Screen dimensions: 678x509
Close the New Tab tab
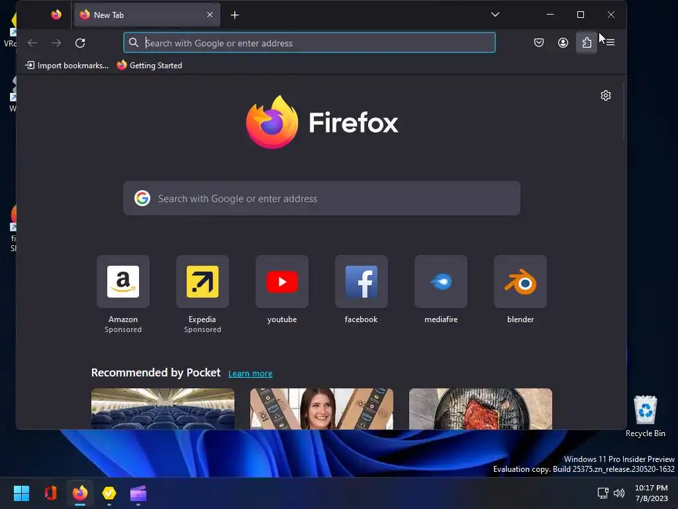click(210, 15)
